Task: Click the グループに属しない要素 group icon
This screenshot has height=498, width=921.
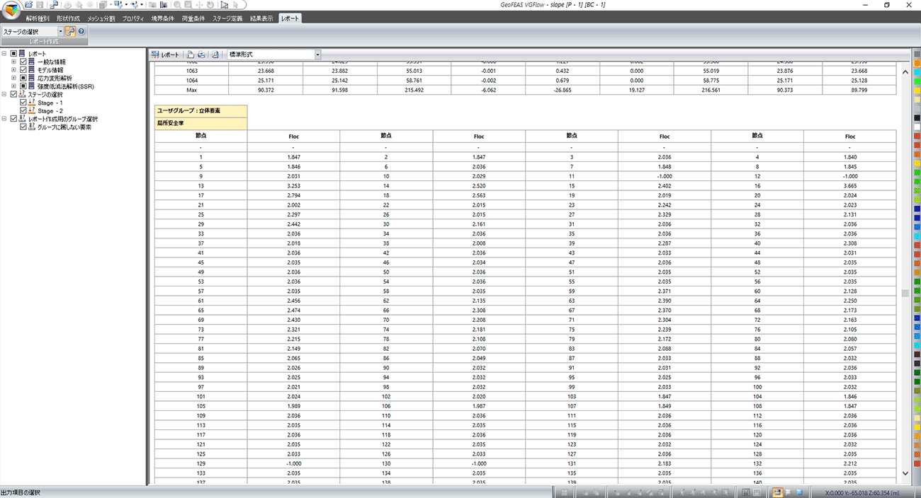Action: (32, 127)
